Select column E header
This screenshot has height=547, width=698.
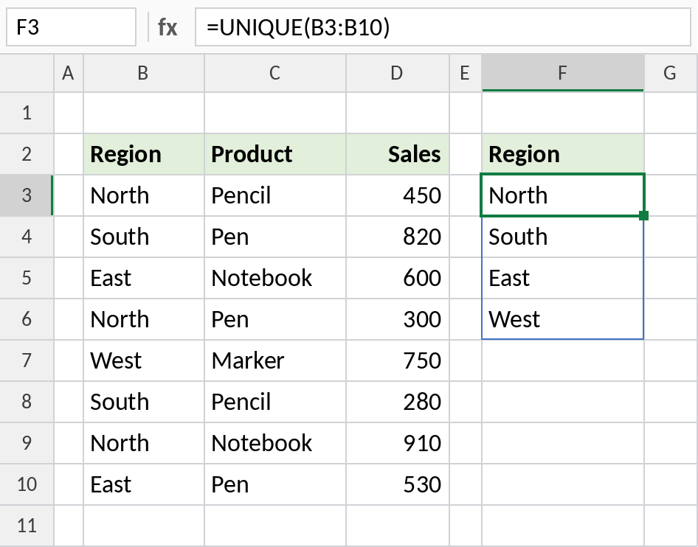click(465, 73)
